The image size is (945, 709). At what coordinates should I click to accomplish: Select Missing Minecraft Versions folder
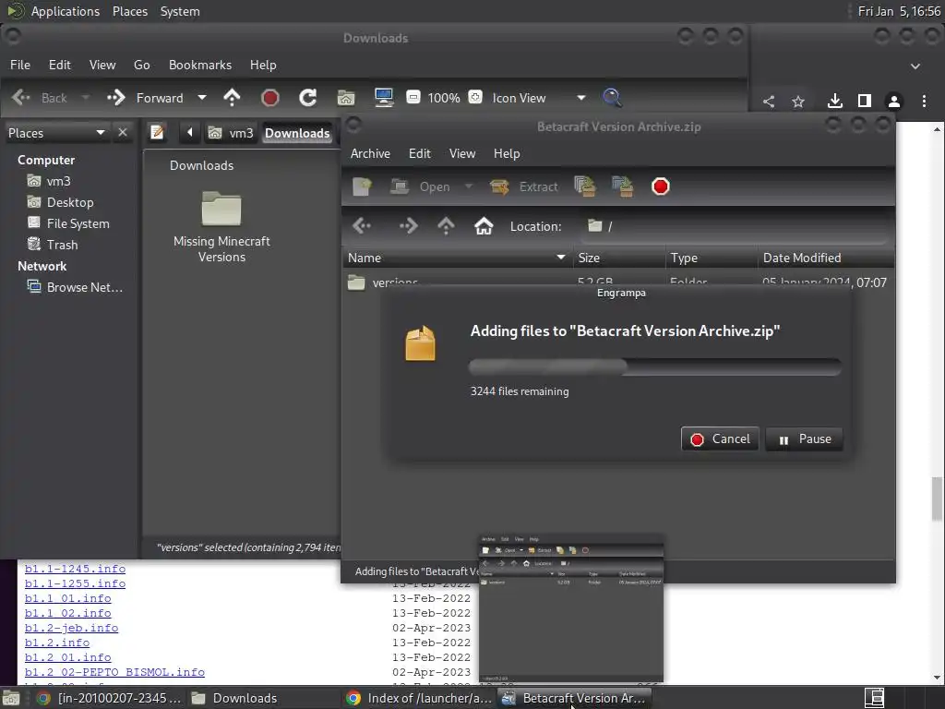[221, 227]
